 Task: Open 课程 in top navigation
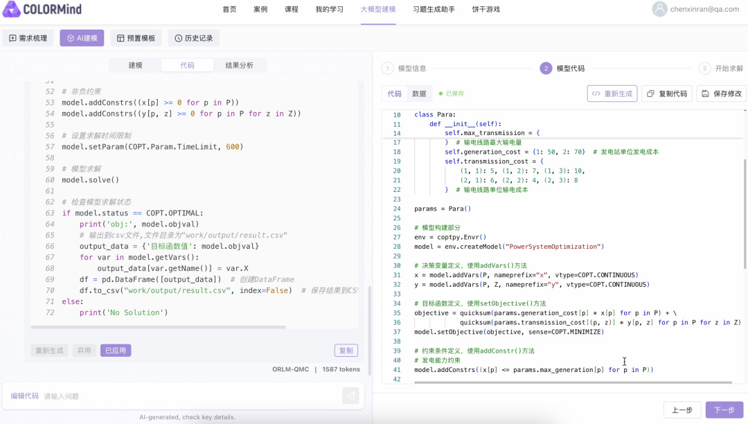coord(292,9)
